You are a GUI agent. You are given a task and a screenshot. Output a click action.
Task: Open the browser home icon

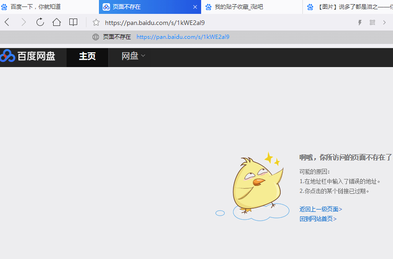[x=57, y=22]
